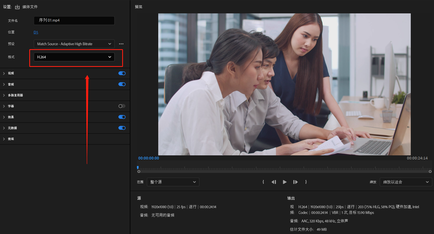Expand the 视频 section
434x234 pixels.
pos(4,73)
